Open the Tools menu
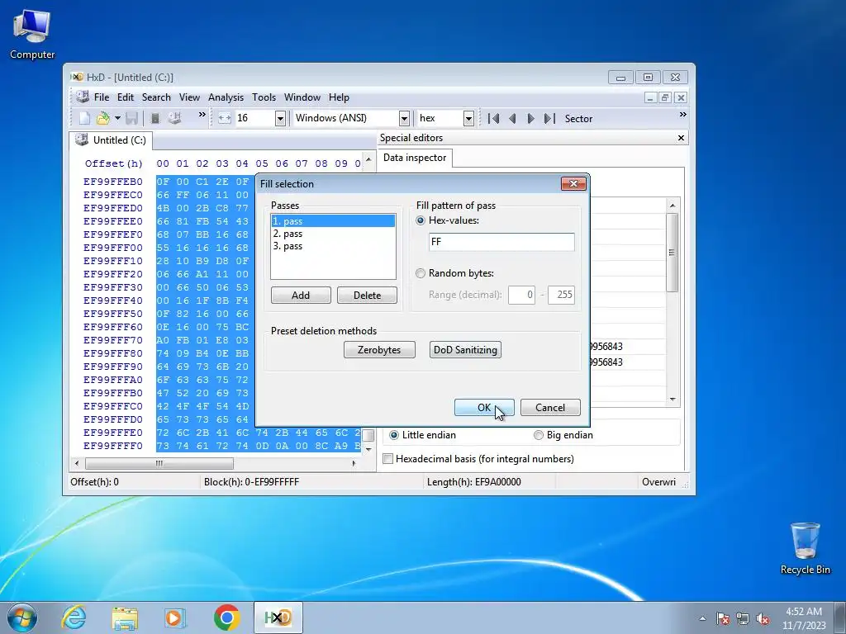 [x=264, y=97]
